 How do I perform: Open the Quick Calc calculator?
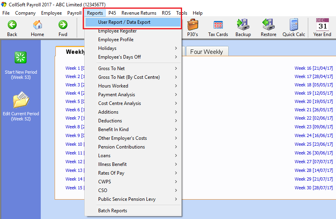tap(294, 25)
